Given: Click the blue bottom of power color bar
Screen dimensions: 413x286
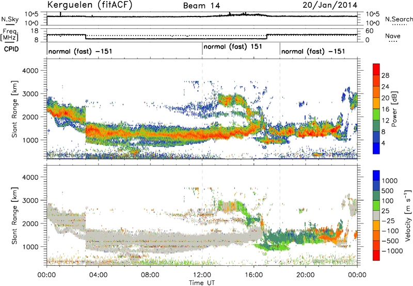Looking at the screenshot, I should [x=376, y=149].
